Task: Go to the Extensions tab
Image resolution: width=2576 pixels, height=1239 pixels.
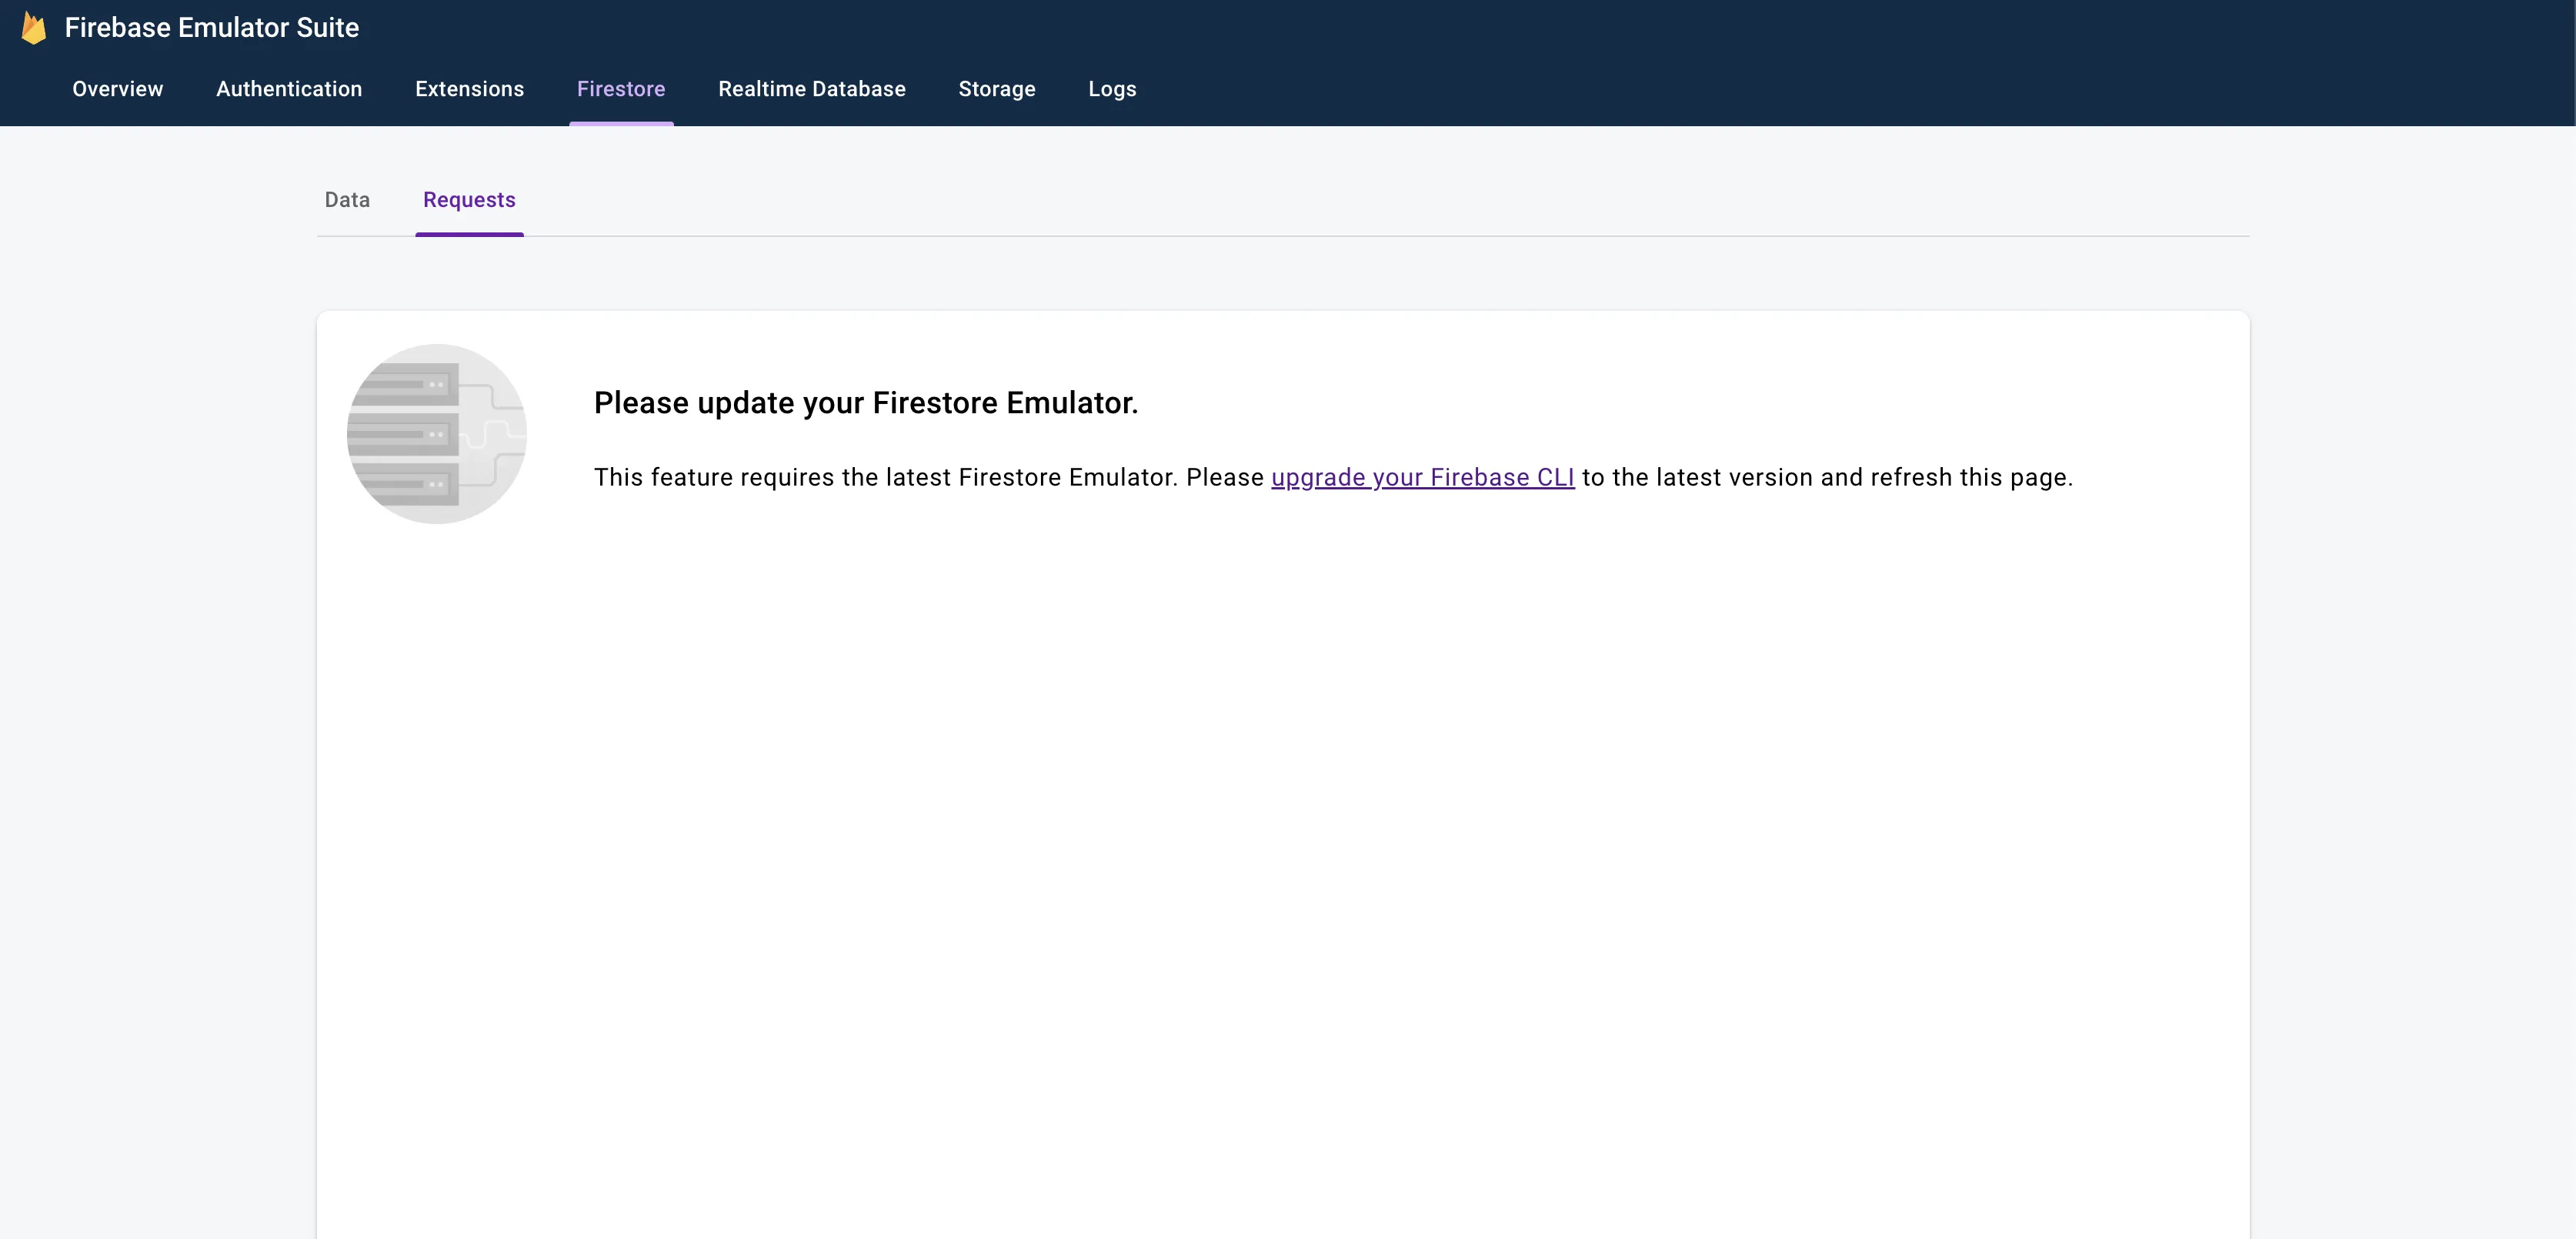Action: [x=469, y=89]
